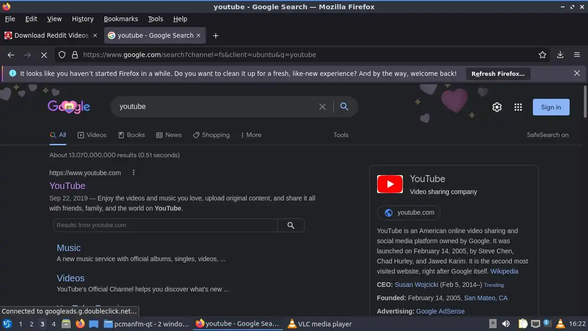Open the Tools menu in menu bar
This screenshot has width=588, height=331.
pyautogui.click(x=155, y=19)
